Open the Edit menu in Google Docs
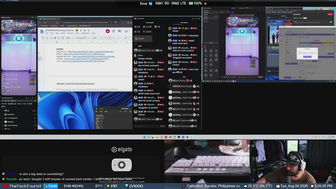The height and width of the screenshot is (189, 336). [x=52, y=33]
